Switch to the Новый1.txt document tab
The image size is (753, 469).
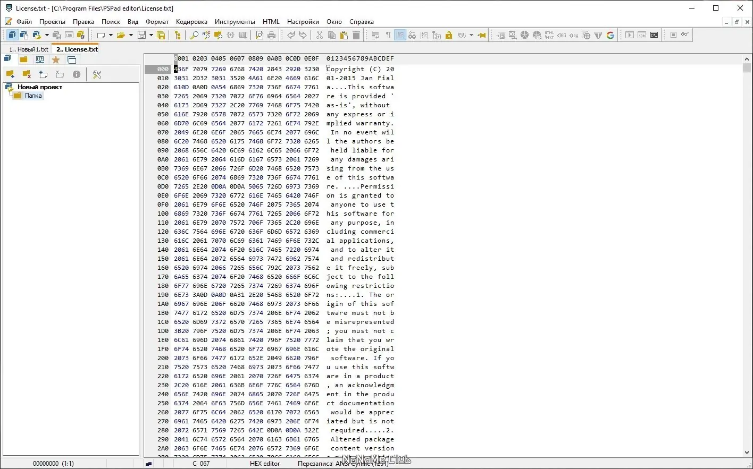click(29, 49)
